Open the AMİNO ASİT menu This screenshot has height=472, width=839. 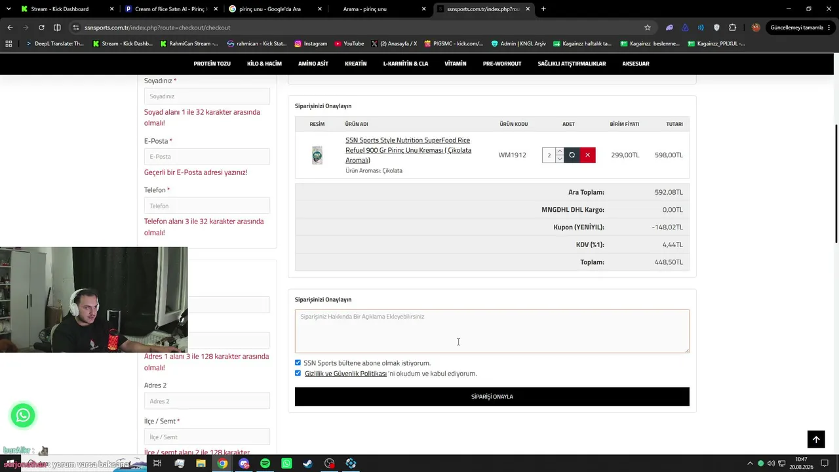click(x=313, y=64)
